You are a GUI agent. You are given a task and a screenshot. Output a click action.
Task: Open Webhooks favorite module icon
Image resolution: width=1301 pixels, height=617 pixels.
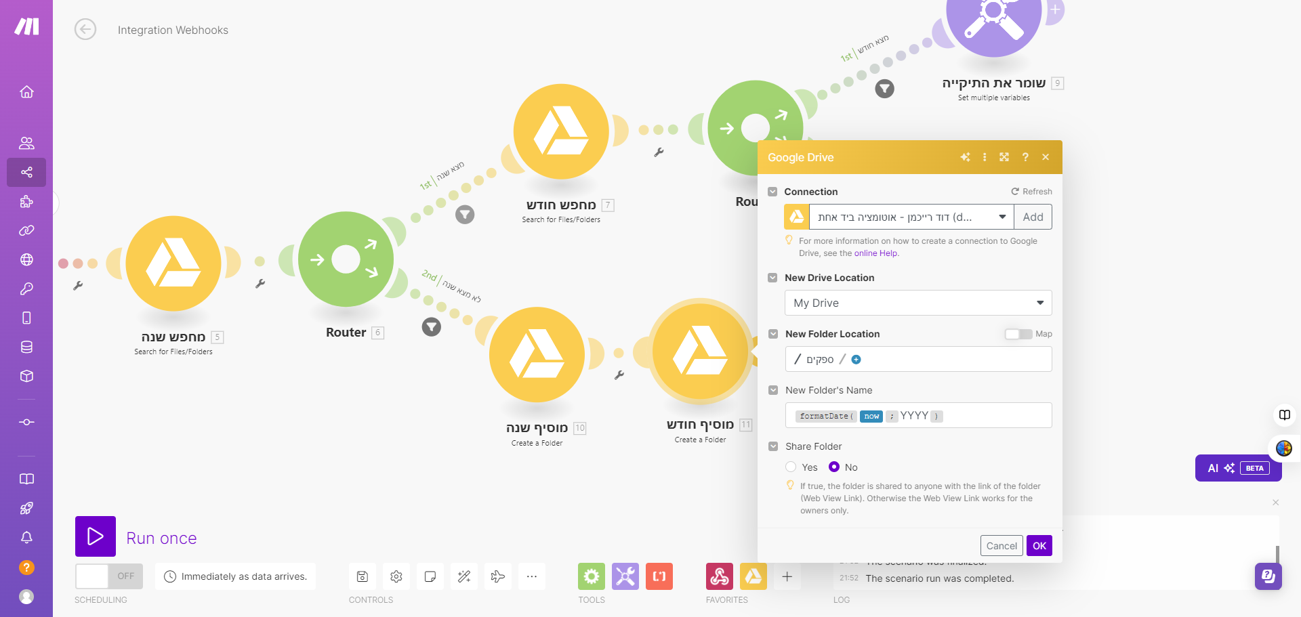pos(720,576)
